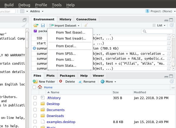Click the save workspace disk icon

[x=43, y=26]
